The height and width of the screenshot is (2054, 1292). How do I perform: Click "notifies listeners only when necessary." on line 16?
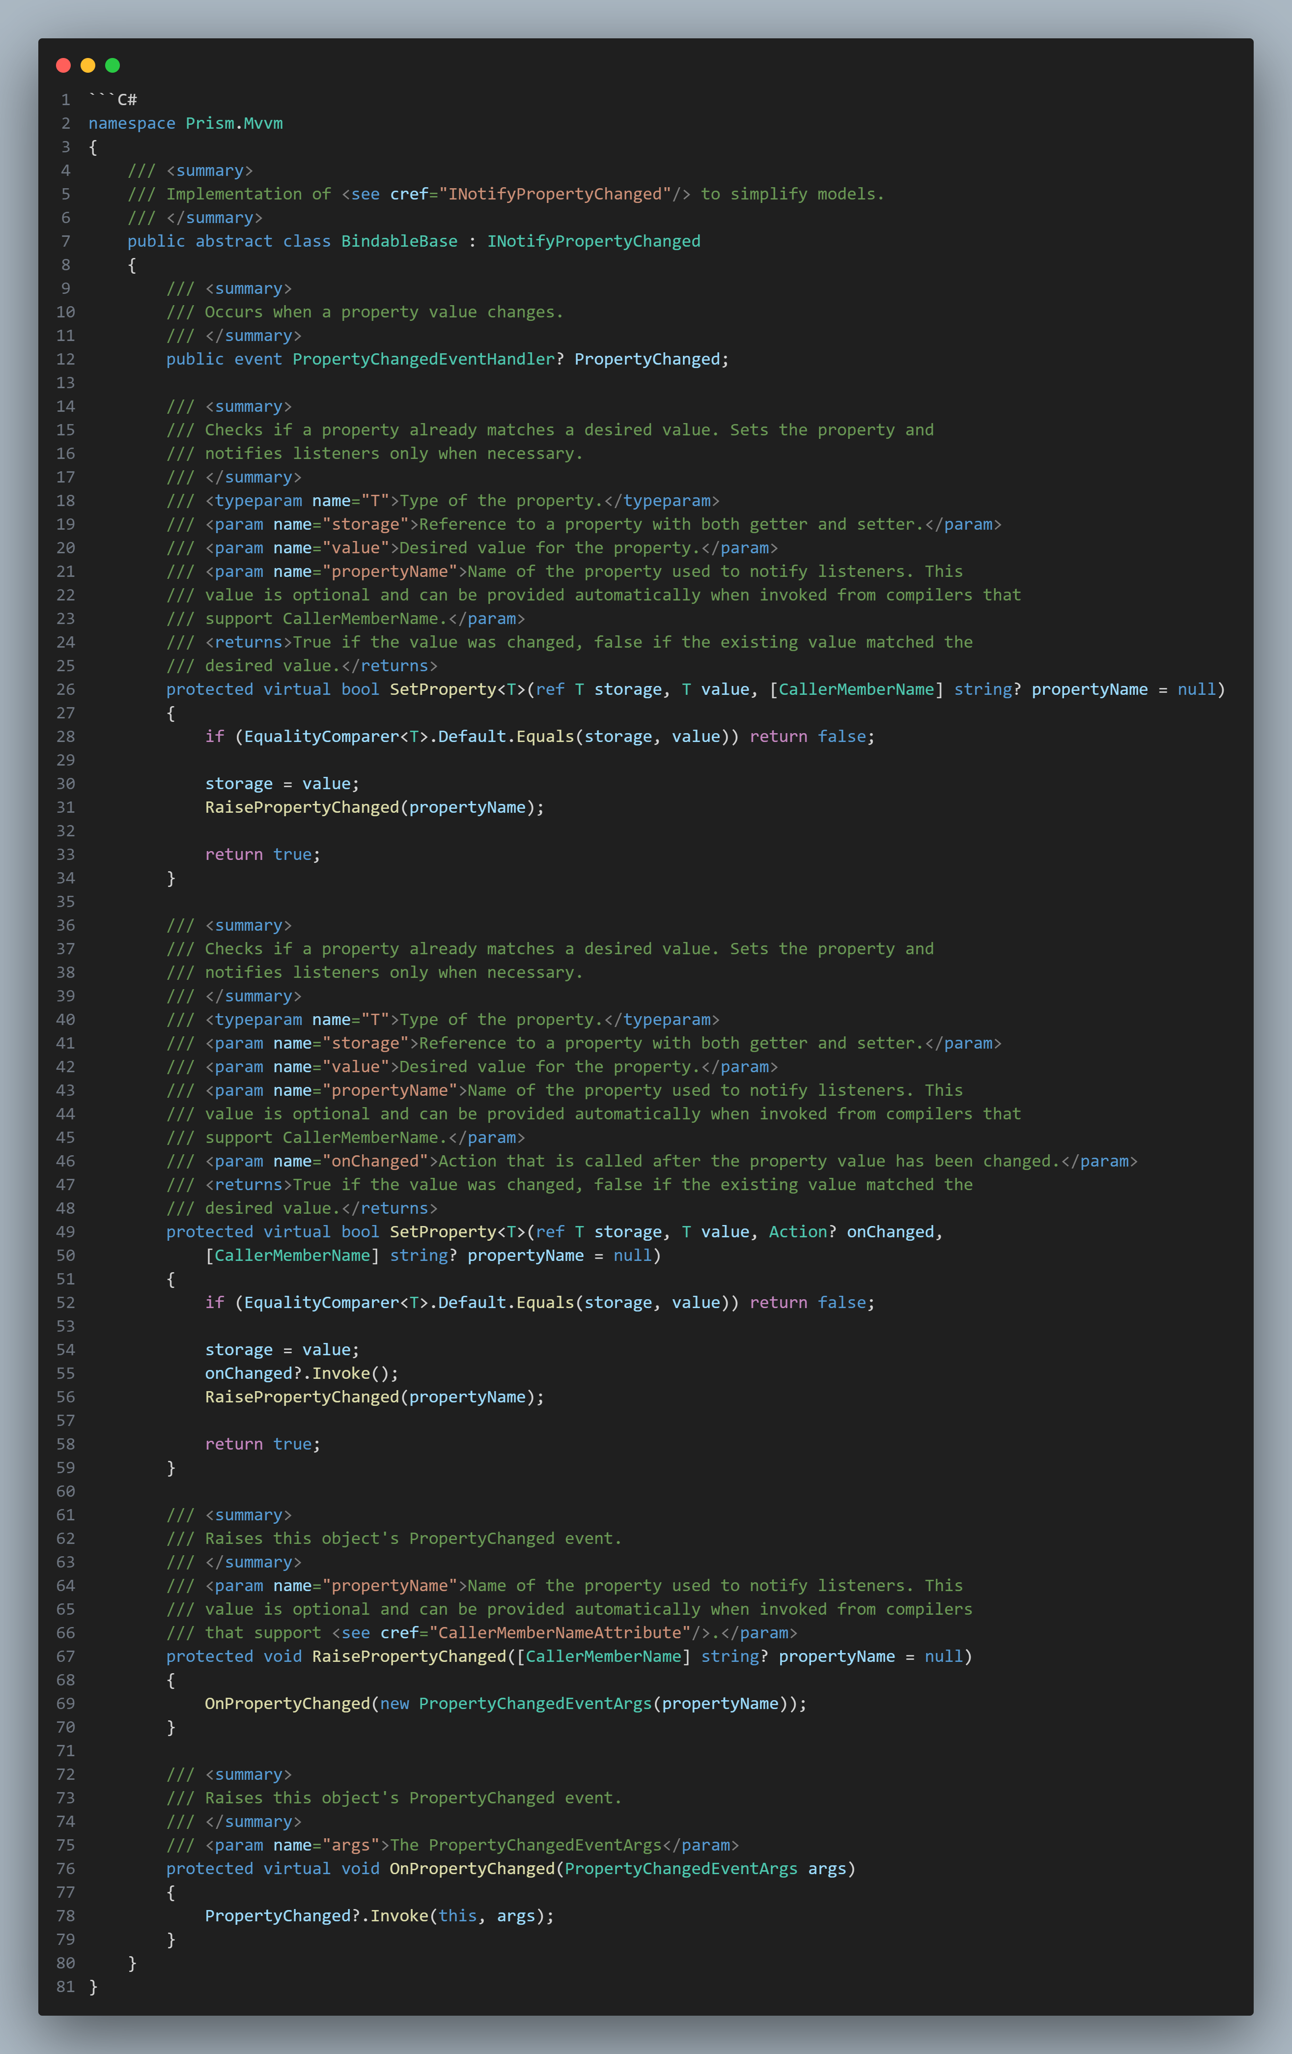(x=394, y=454)
